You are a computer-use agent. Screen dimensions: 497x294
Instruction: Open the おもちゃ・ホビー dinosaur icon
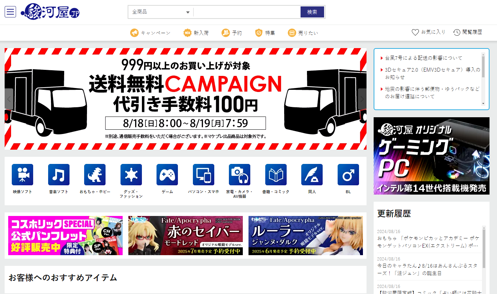95,175
